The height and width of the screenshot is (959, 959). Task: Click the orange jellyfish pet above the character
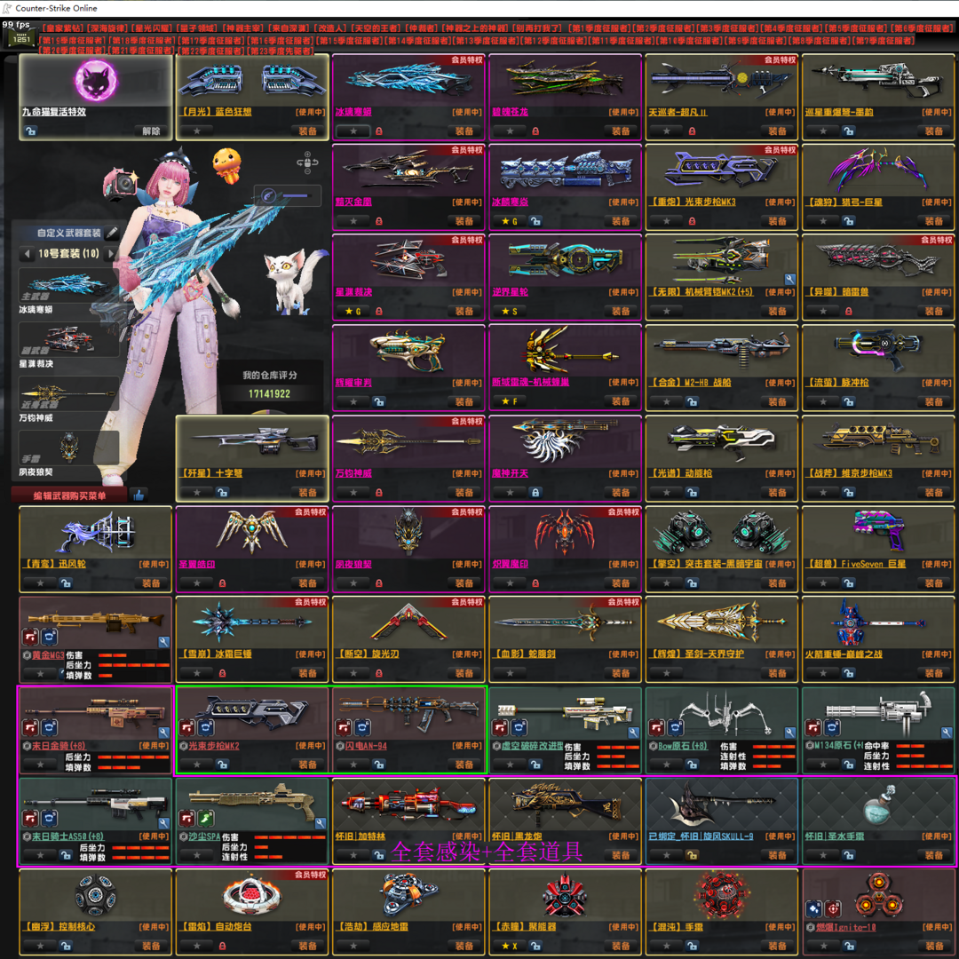tap(227, 165)
